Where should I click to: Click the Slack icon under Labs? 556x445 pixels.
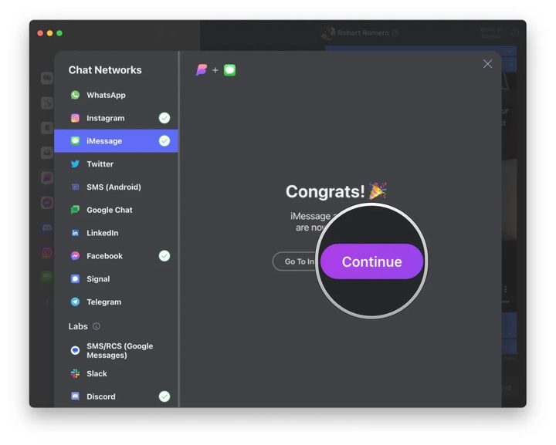coord(75,373)
